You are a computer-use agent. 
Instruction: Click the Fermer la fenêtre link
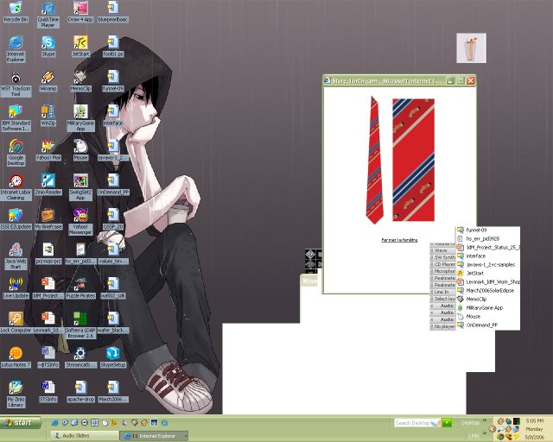(399, 240)
